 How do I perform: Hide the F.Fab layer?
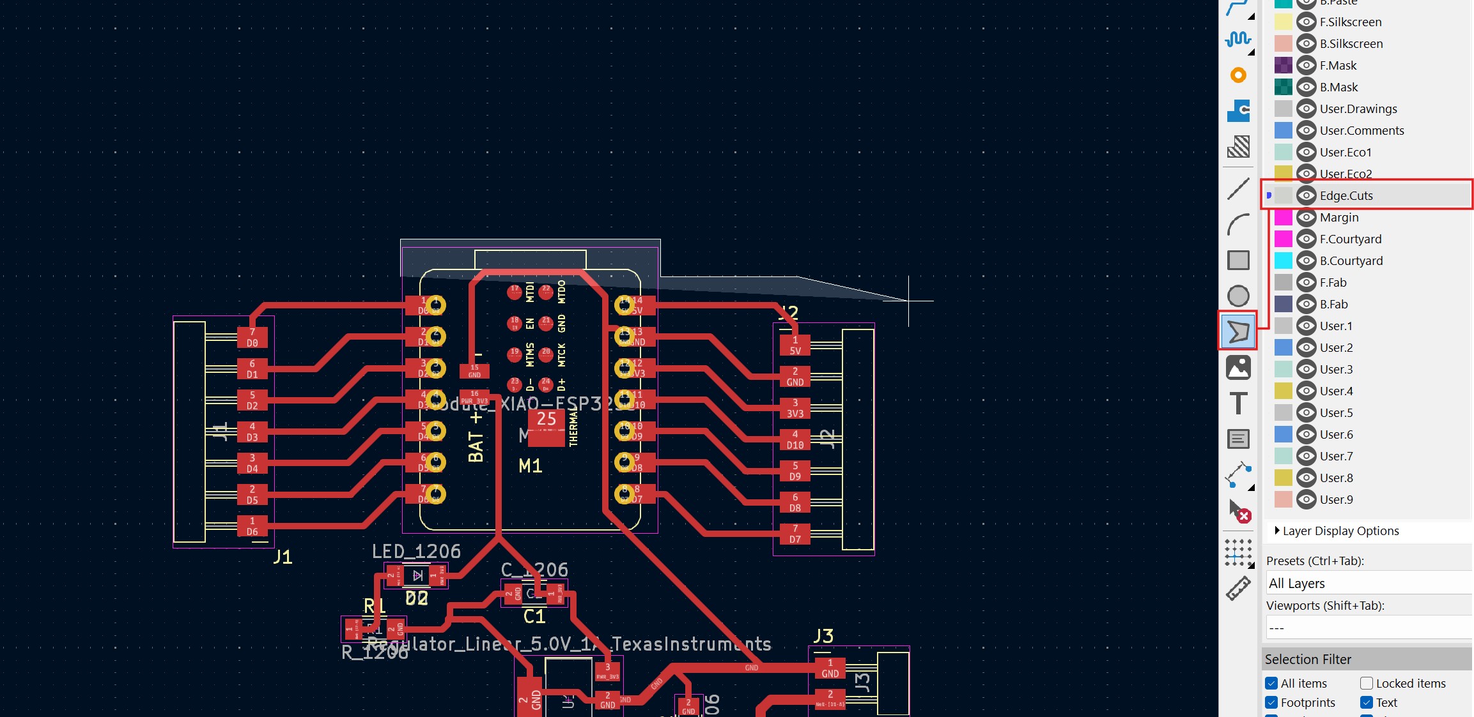(x=1306, y=282)
